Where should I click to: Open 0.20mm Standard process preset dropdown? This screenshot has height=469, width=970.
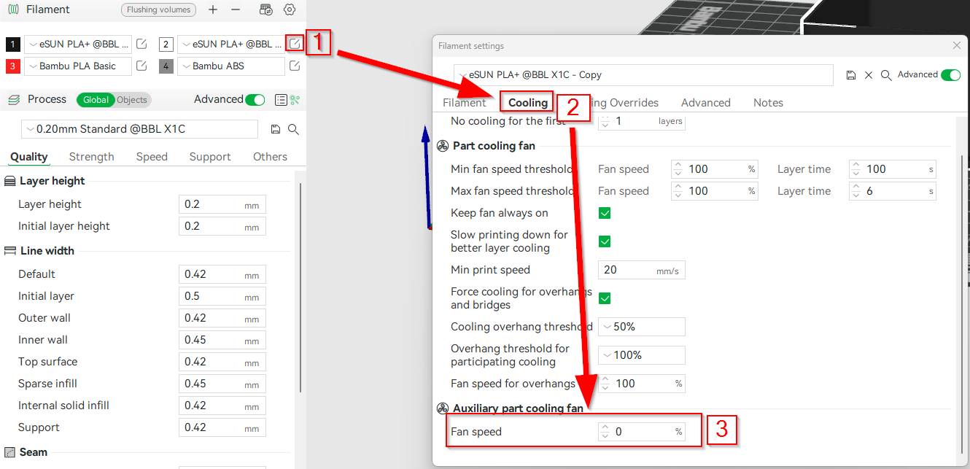pos(140,129)
